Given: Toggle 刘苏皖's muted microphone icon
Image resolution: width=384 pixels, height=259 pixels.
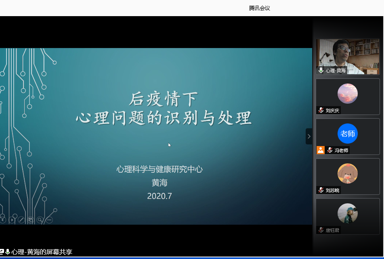Looking at the screenshot, I should [321, 190].
